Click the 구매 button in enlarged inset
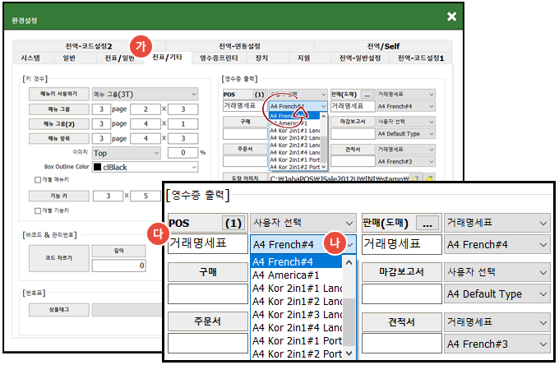Viewport: 559px width, 365px height. pyautogui.click(x=208, y=272)
